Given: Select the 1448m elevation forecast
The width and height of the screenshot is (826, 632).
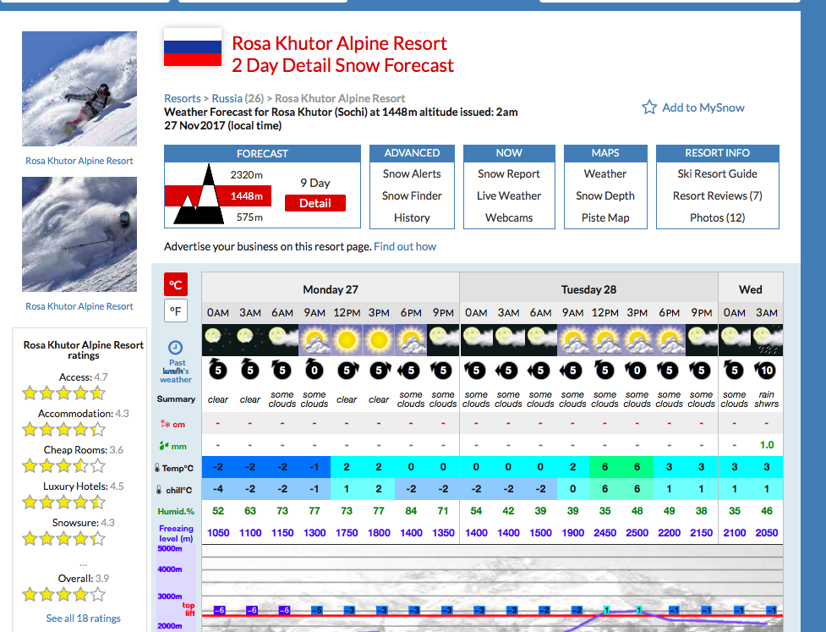Looking at the screenshot, I should coord(247,196).
